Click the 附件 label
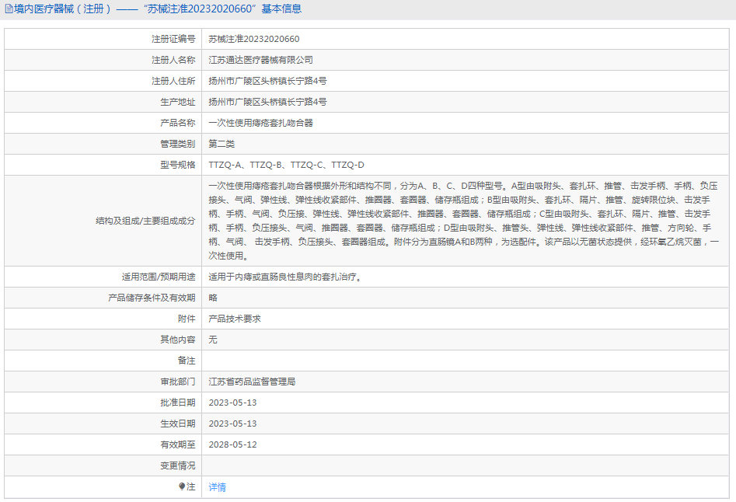This screenshot has height=502, width=736. 187,319
